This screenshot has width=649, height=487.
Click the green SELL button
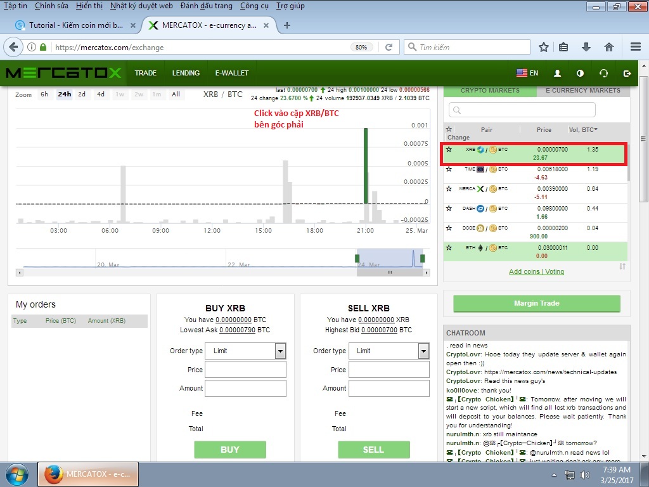point(373,450)
